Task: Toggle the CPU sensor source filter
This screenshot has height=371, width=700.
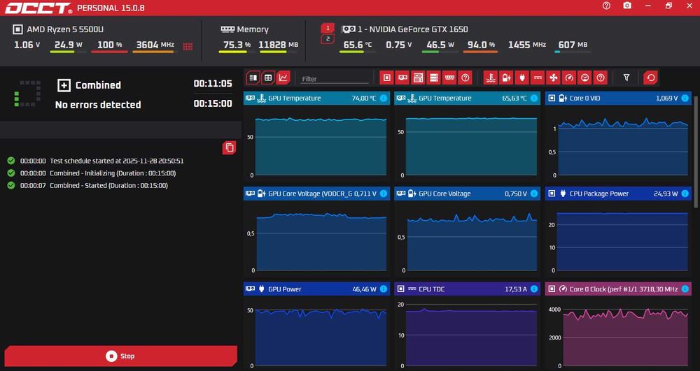Action: click(387, 78)
